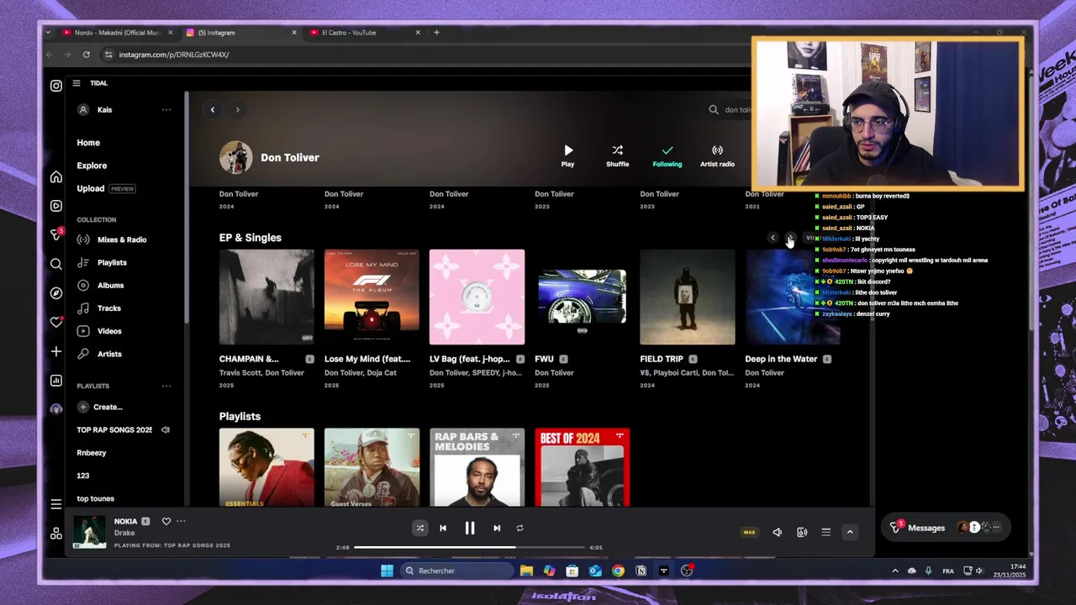Skip to previous track
Screen dimensions: 1076x605
443,528
